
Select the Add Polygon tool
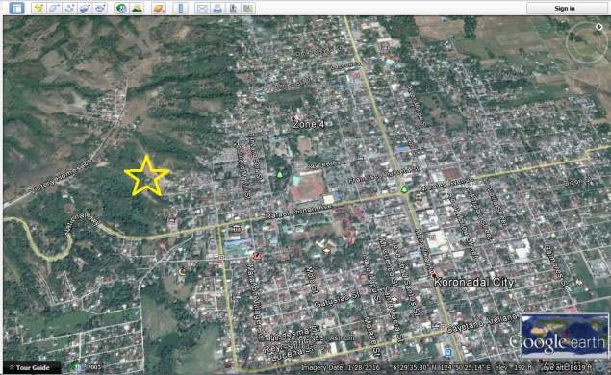(x=54, y=8)
